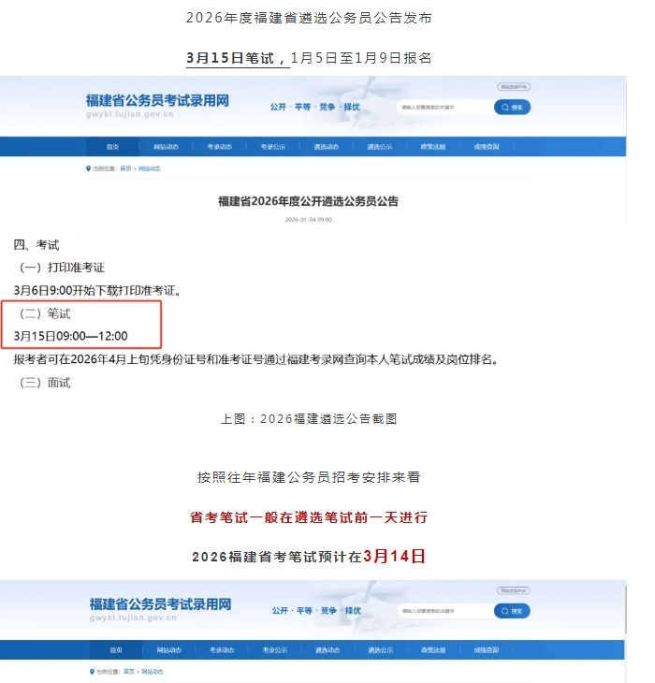Image resolution: width=655 pixels, height=683 pixels.
Task: Open 考录动态 in the upper navigation bar
Action: click(220, 147)
